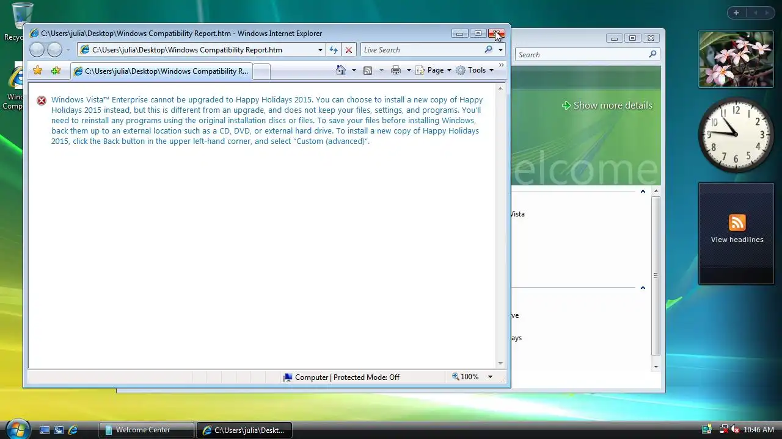Screen dimensions: 782x439
Task: Click the red Stop loading icon
Action: click(x=349, y=50)
